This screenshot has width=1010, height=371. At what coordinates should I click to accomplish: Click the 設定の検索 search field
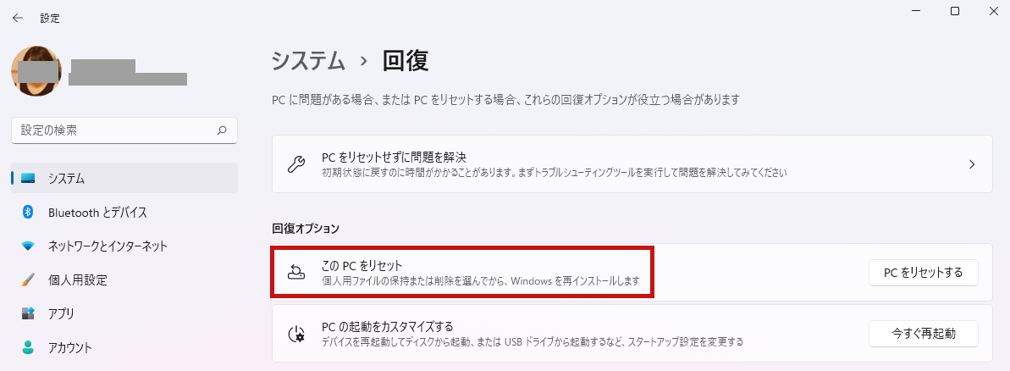click(124, 130)
